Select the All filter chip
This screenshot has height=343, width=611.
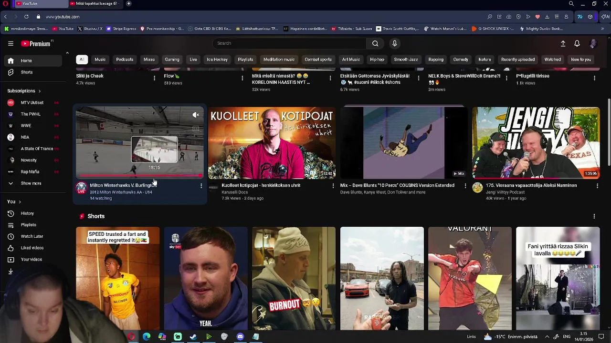point(82,60)
